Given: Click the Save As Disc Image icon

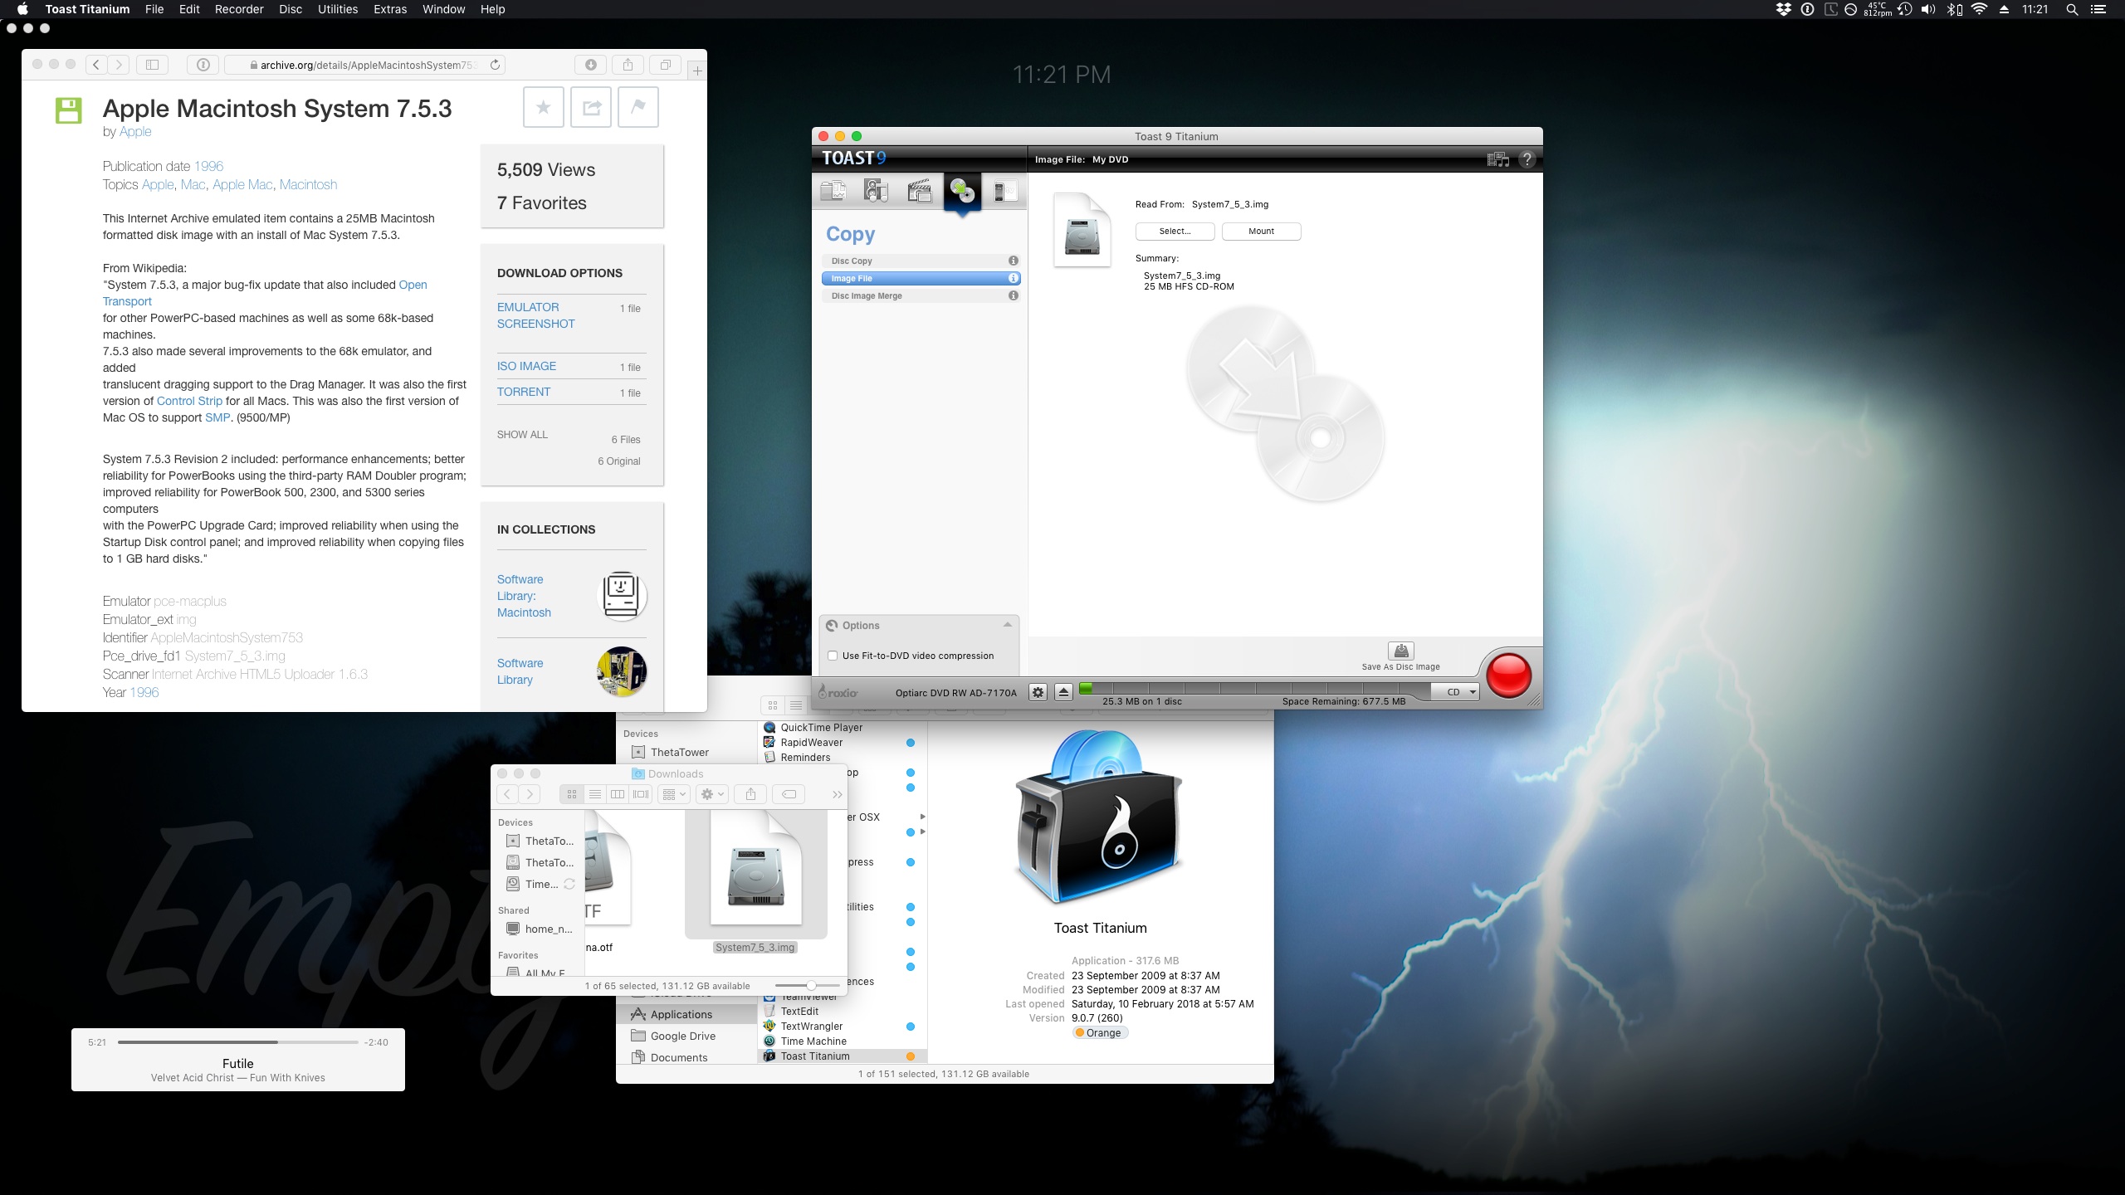Looking at the screenshot, I should tap(1401, 651).
